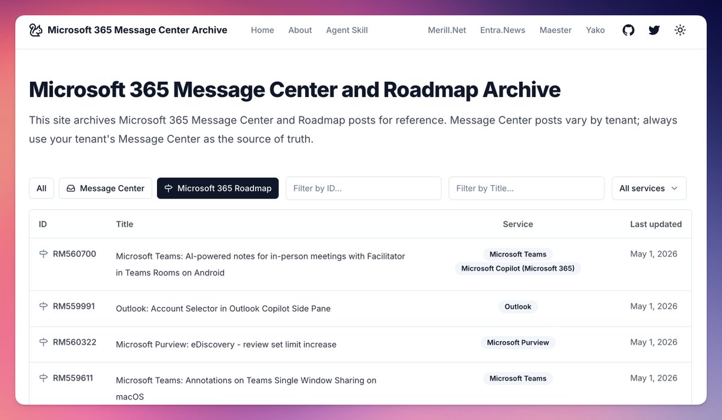This screenshot has height=420, width=722.
Task: Click the signpost icon beside RM560700
Action: tap(43, 255)
